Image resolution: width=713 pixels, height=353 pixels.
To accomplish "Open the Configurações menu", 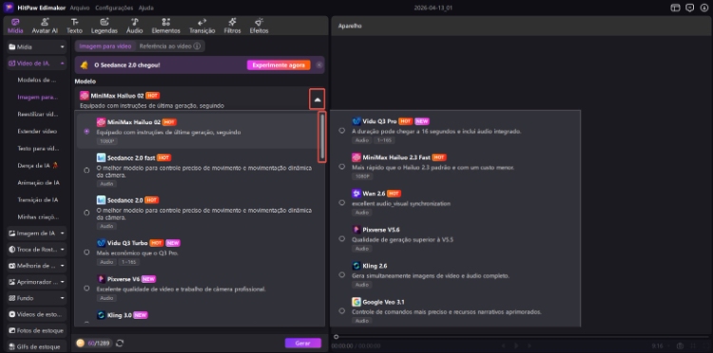I will (x=114, y=9).
